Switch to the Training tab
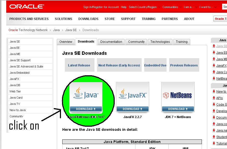The width and height of the screenshot is (227, 149). coord(182,42)
